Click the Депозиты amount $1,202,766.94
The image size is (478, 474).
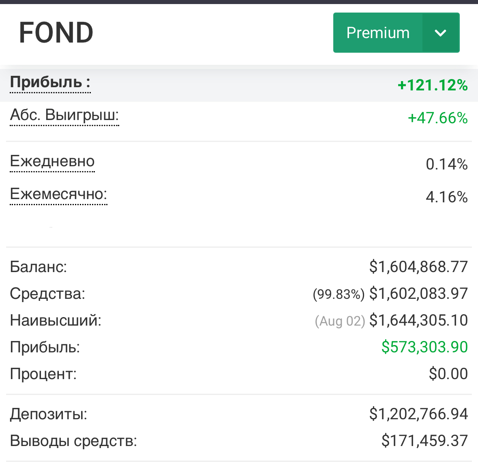pyautogui.click(x=418, y=414)
